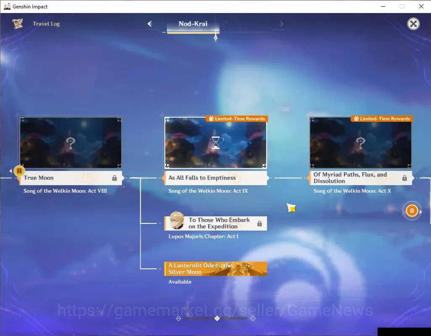This screenshot has height=336, width=431.
Task: Click 'Song of the Welkin Moon: Act X' text
Action: [x=352, y=191]
